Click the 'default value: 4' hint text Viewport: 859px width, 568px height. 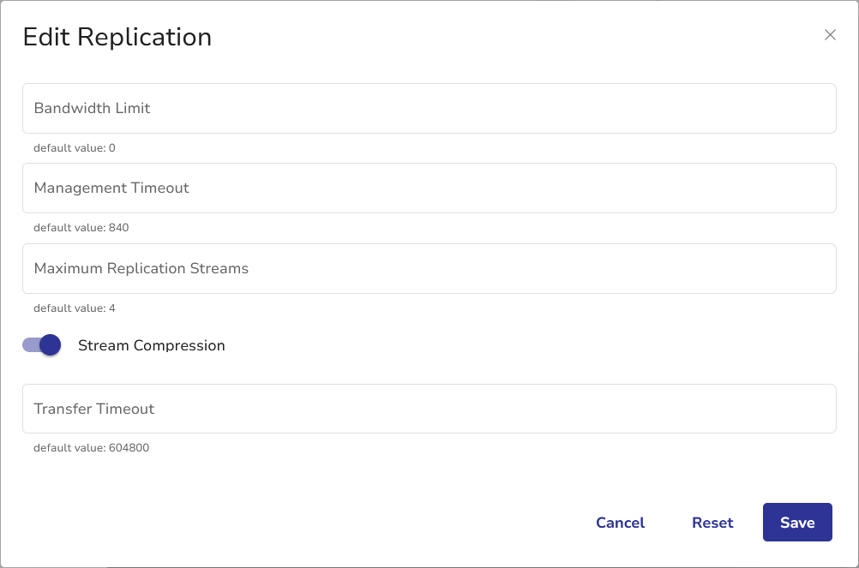coord(75,308)
